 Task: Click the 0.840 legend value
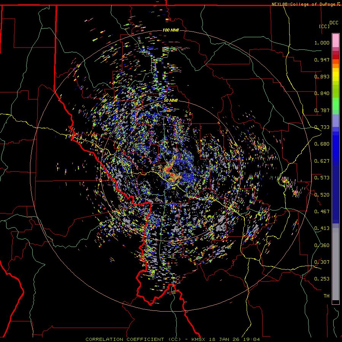pos(322,93)
